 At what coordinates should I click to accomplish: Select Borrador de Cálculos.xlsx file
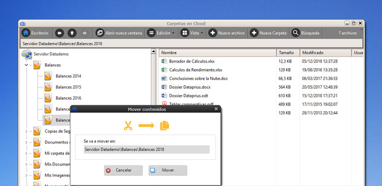[x=192, y=62]
